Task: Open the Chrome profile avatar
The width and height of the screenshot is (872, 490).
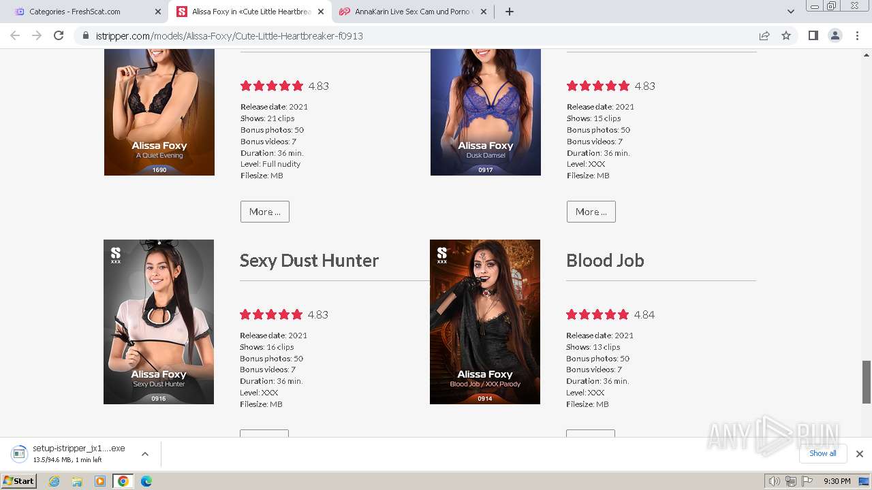Action: point(835,35)
